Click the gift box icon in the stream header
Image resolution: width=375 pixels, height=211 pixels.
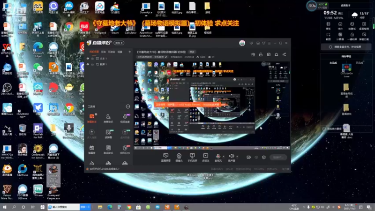pyautogui.click(x=253, y=54)
